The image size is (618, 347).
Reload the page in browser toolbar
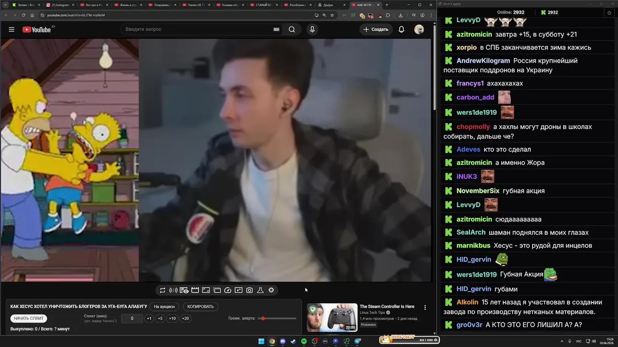click(24, 15)
